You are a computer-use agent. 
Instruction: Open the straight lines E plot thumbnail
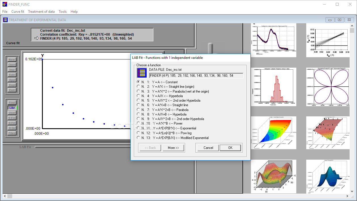click(328, 40)
